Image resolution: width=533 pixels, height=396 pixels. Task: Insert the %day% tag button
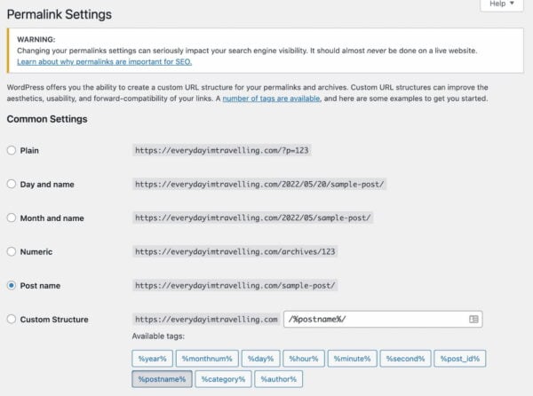click(259, 359)
